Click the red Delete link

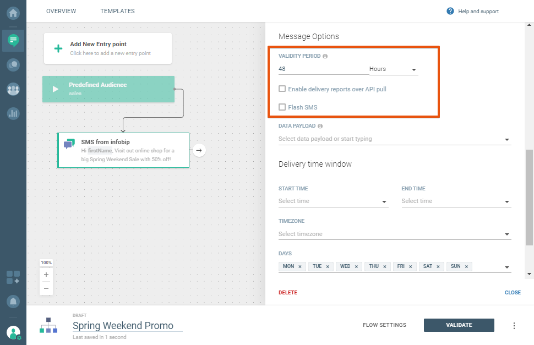[x=287, y=293]
